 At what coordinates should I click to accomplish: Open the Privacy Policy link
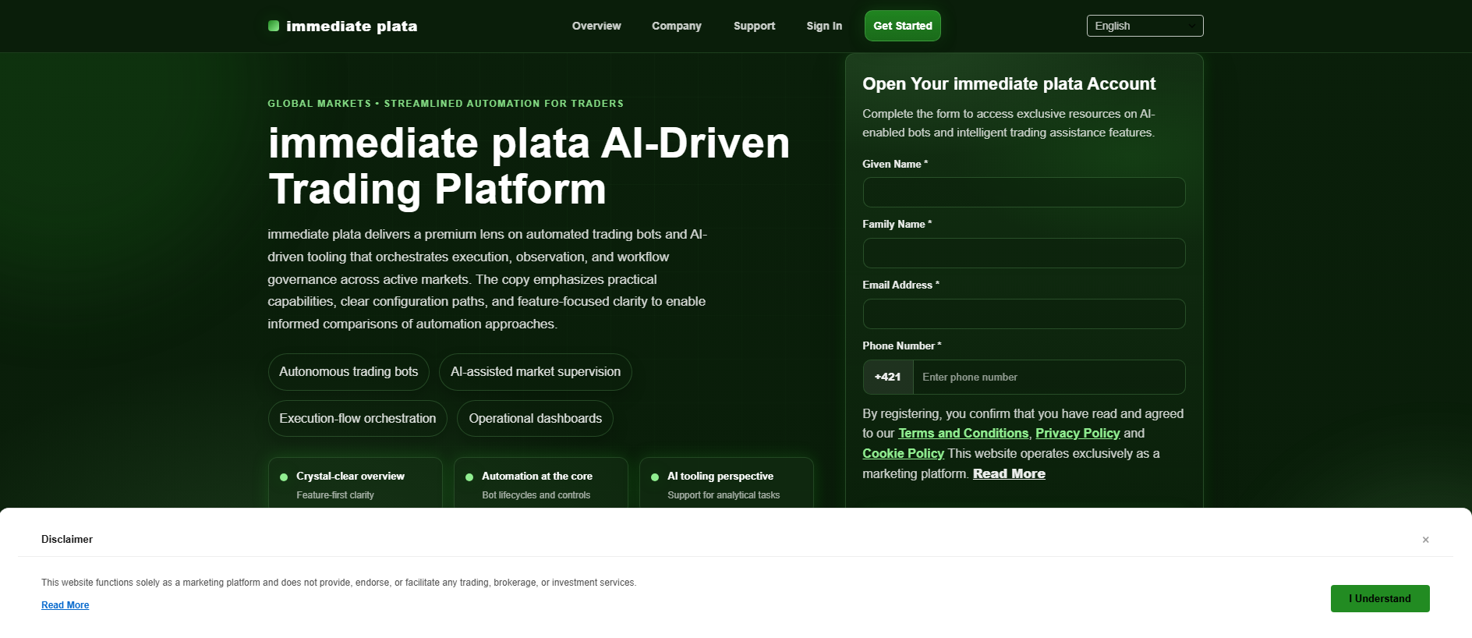tap(1077, 433)
